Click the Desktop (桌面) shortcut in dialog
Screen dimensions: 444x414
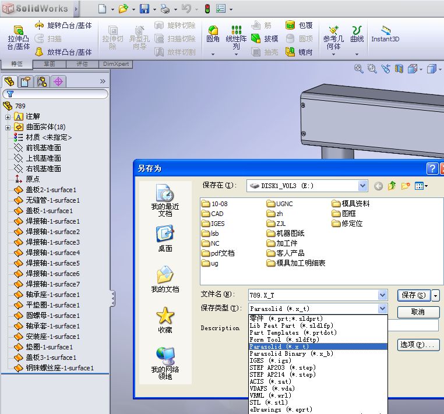(x=165, y=238)
